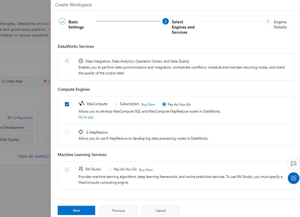Click 'Allows you to use E-MapReduce' description
Image resolution: width=300 pixels, height=217 pixels.
coord(143,138)
